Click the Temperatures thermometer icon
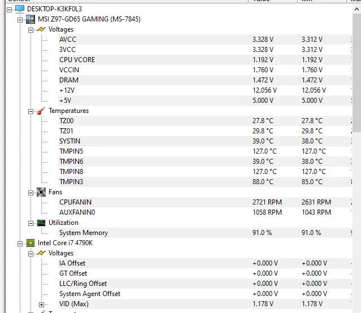 pyautogui.click(x=41, y=111)
